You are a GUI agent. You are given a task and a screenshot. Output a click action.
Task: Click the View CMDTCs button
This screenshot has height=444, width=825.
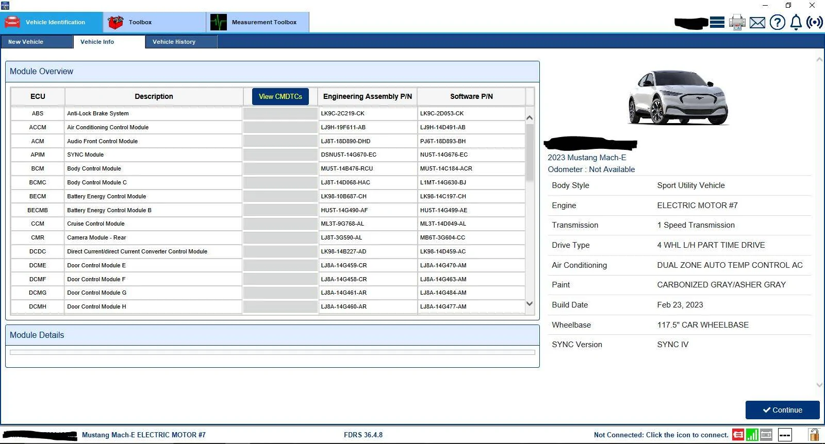pyautogui.click(x=280, y=96)
